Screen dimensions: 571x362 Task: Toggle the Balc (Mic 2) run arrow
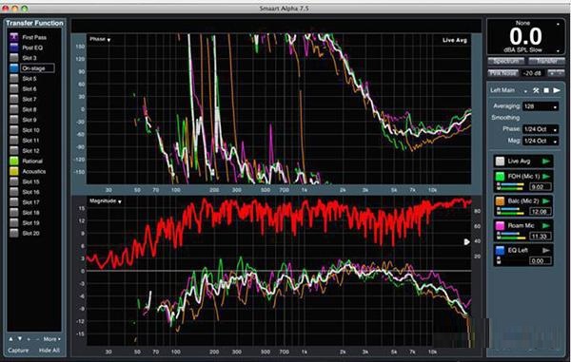click(x=546, y=201)
